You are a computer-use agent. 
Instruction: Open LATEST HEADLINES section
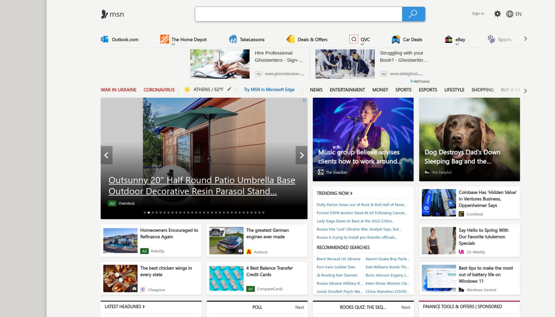click(125, 307)
